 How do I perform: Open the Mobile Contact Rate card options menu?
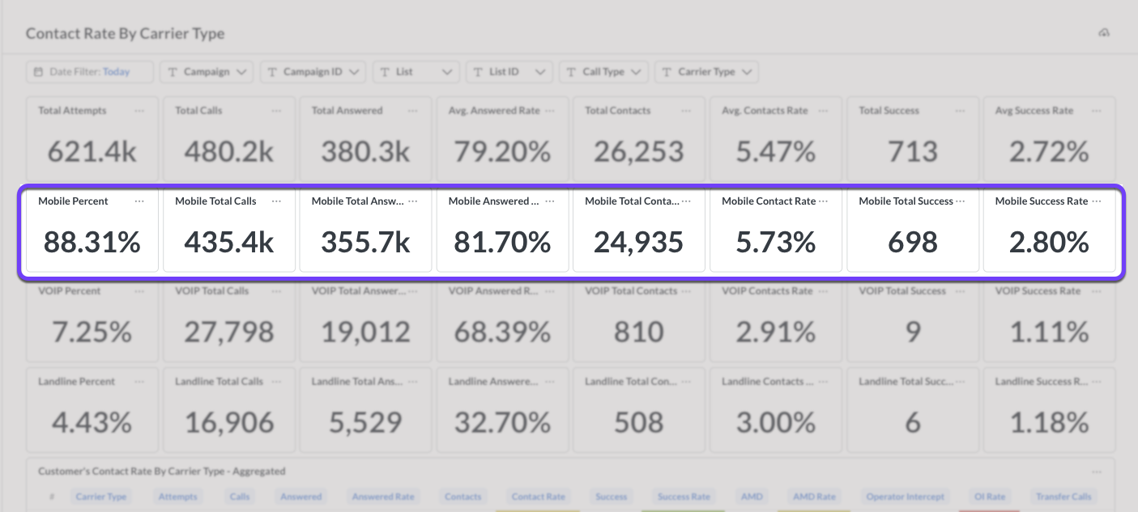coord(824,201)
